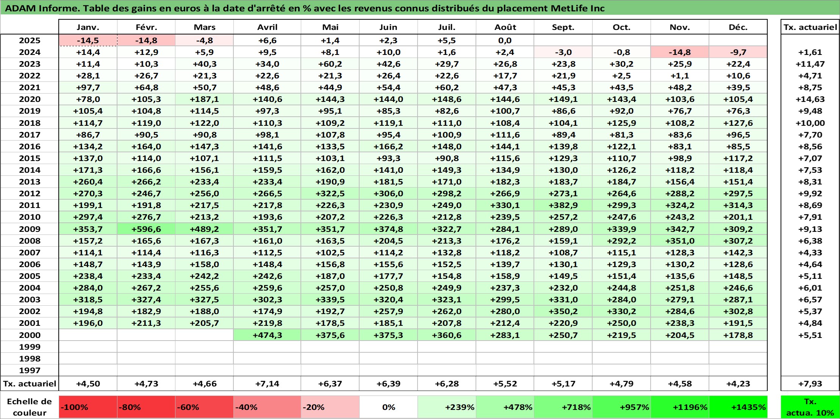Select the Juil. column header
Screen dimensions: 840x419
(x=447, y=27)
